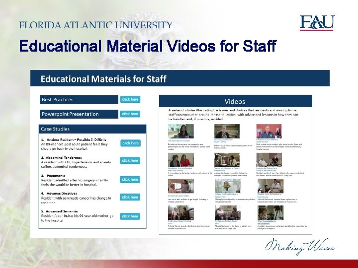Click the Videos section description paragraph
The height and width of the screenshot is (268, 358).
pos(233,115)
